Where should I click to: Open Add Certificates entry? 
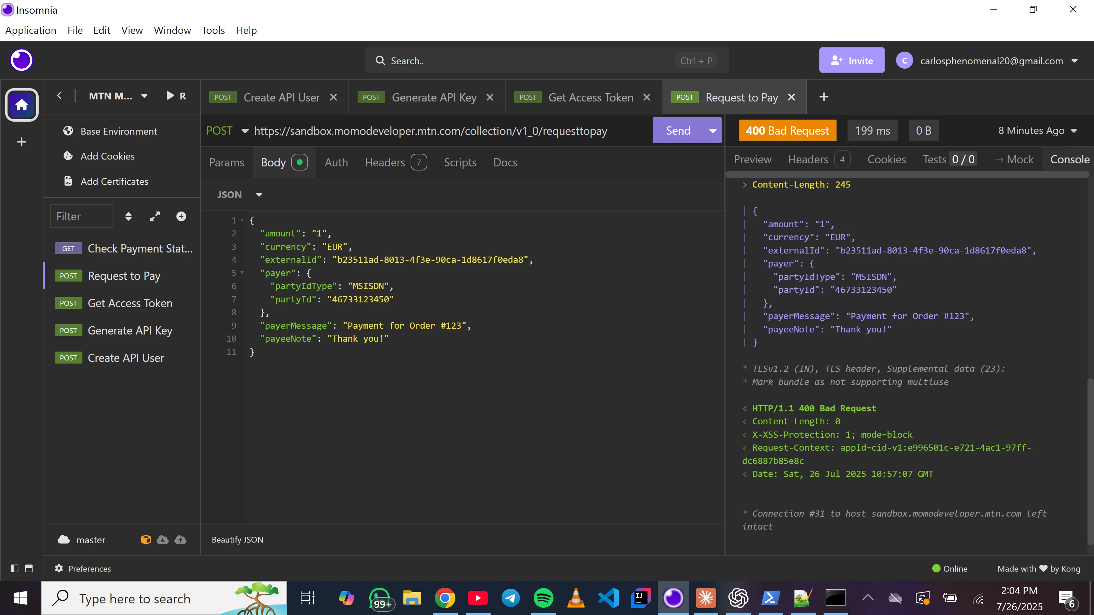click(106, 181)
